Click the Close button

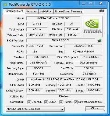click(x=95, y=108)
